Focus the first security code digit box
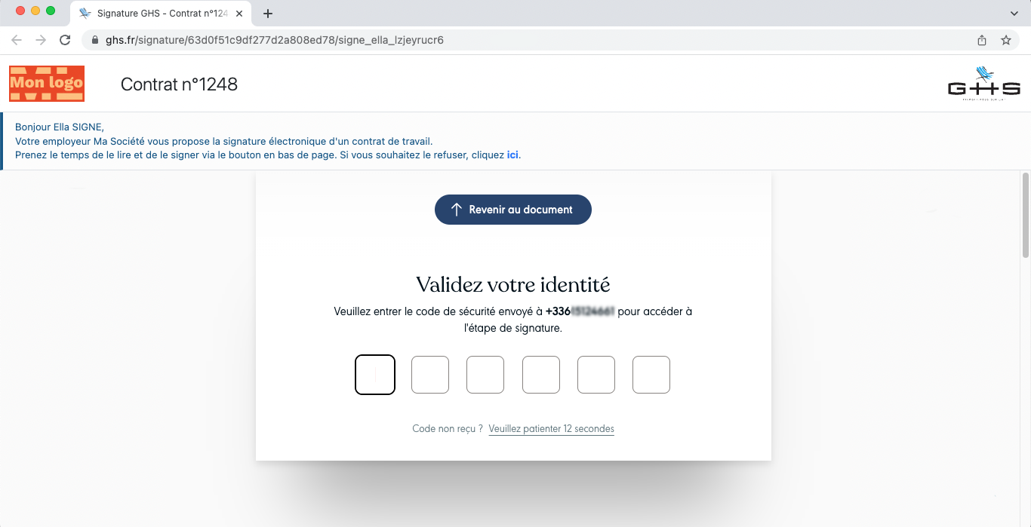The width and height of the screenshot is (1031, 527). (375, 375)
